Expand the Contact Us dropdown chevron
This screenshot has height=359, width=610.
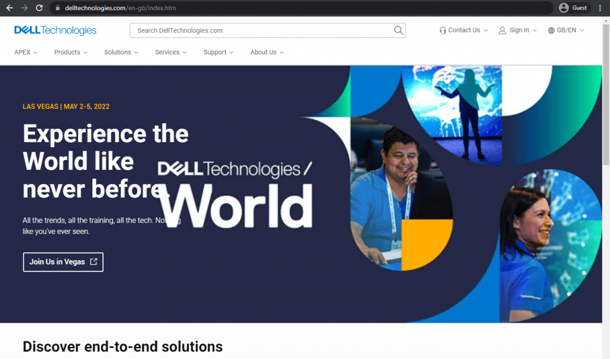(485, 30)
